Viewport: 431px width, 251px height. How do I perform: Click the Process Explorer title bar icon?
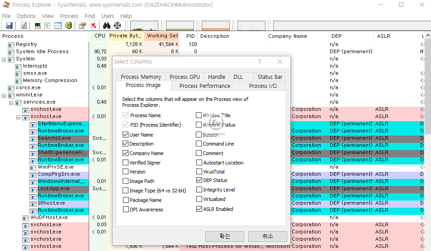pos(6,5)
